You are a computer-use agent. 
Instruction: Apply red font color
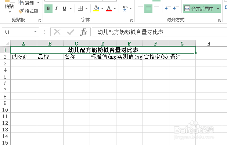109,8
